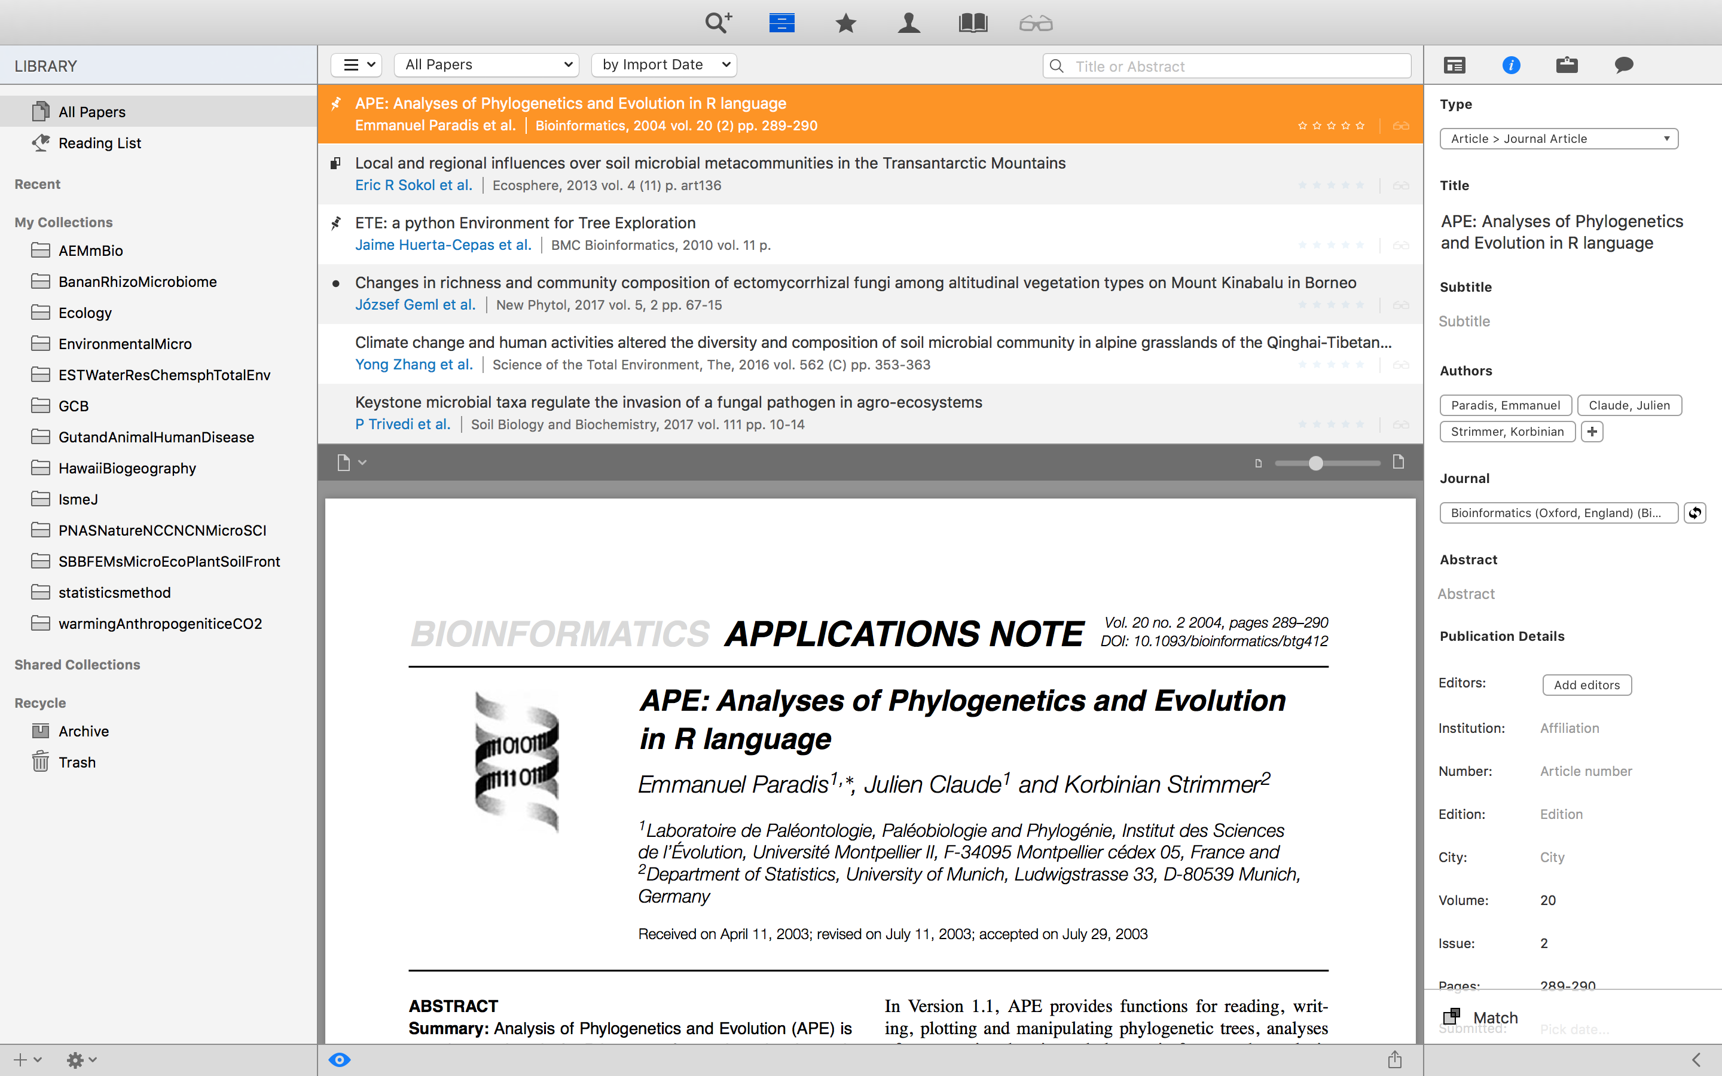This screenshot has width=1722, height=1076.
Task: Open the search-and-add magnifier icon in top toolbar
Action: point(718,23)
